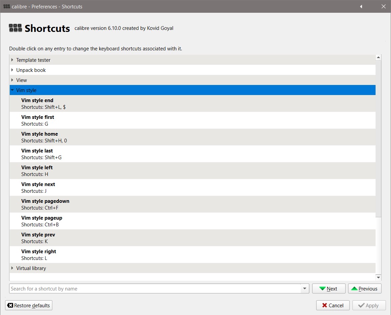
Task: Expand the Unpack book group
Action: [x=12, y=70]
